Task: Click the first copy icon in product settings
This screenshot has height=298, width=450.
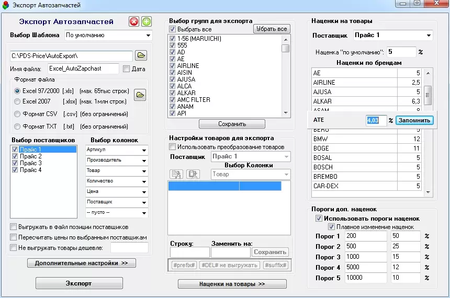Action: [x=176, y=174]
